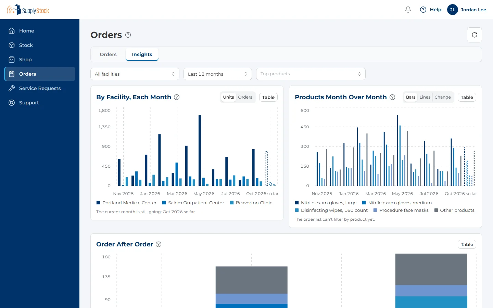
Task: Click tallest May 2026 Portland bar
Action: coord(200,151)
